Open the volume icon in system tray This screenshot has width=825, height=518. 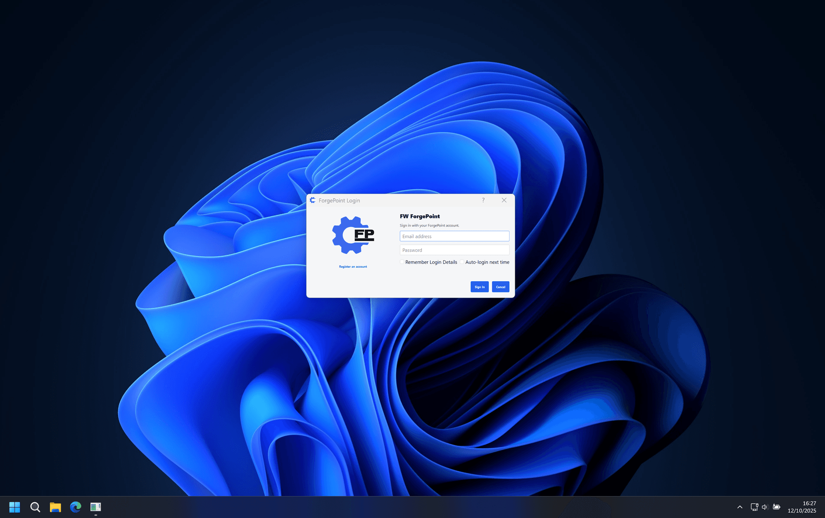pos(766,507)
